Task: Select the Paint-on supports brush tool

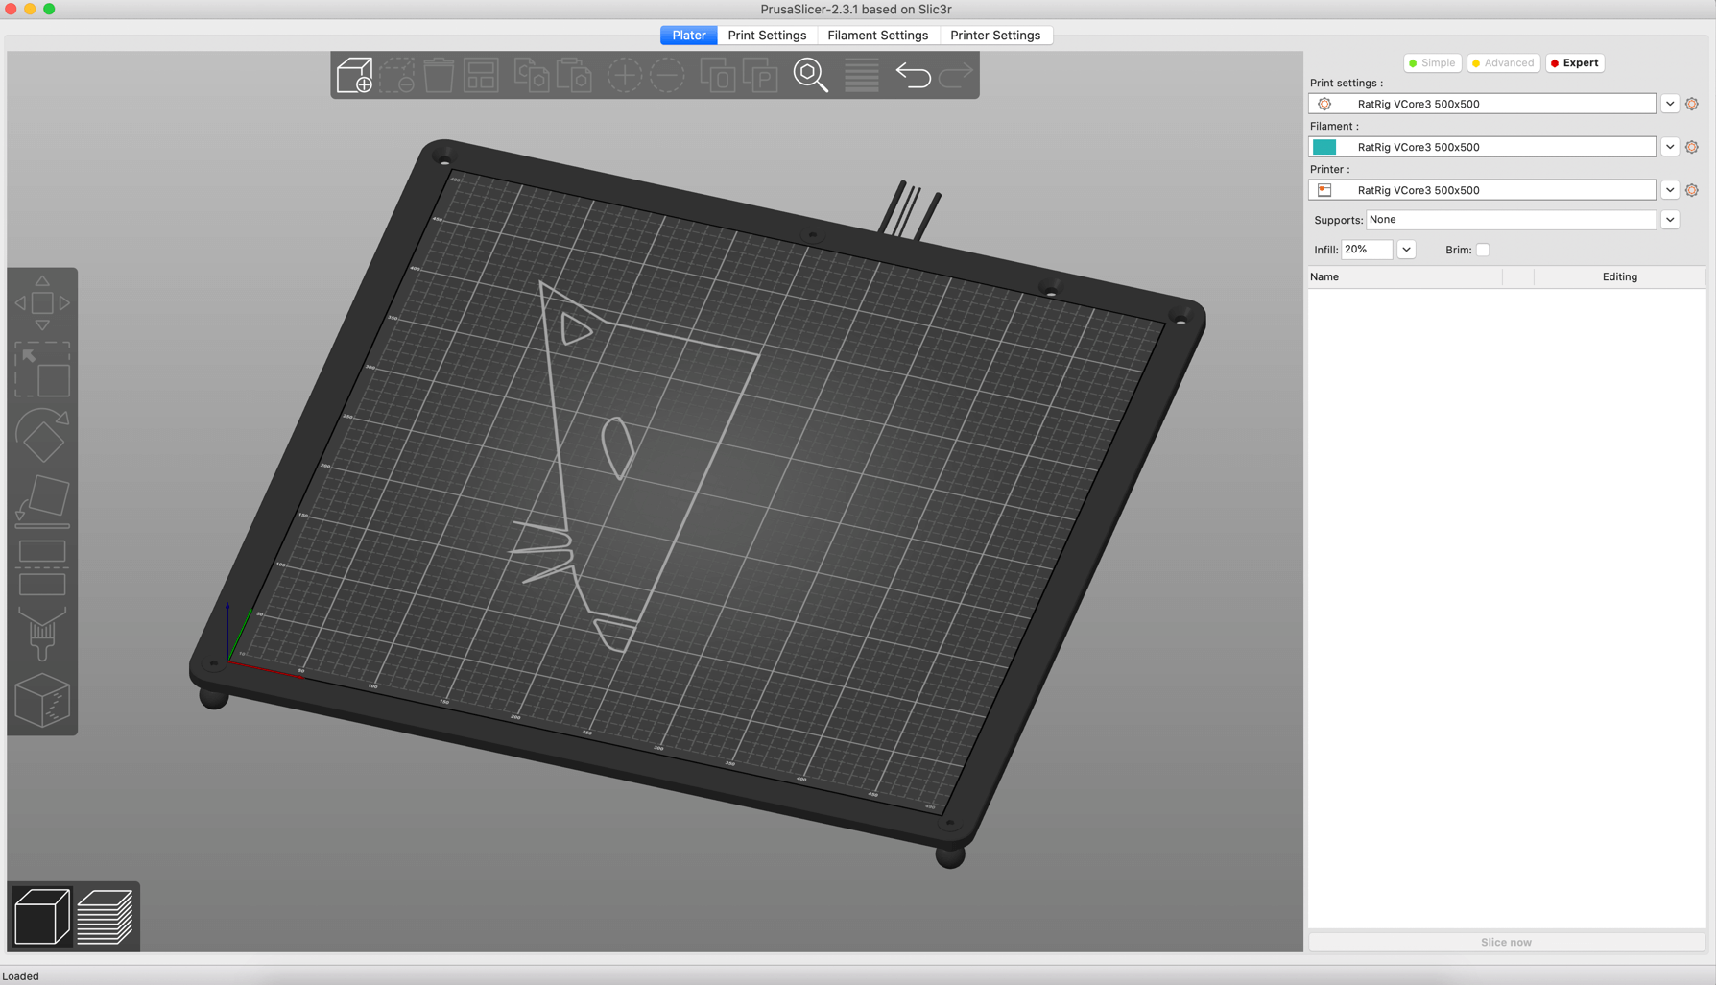Action: [42, 634]
